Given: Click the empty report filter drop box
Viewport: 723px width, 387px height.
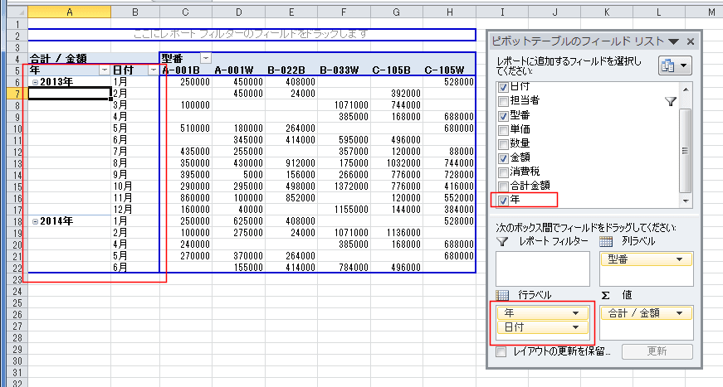Looking at the screenshot, I should (x=543, y=268).
